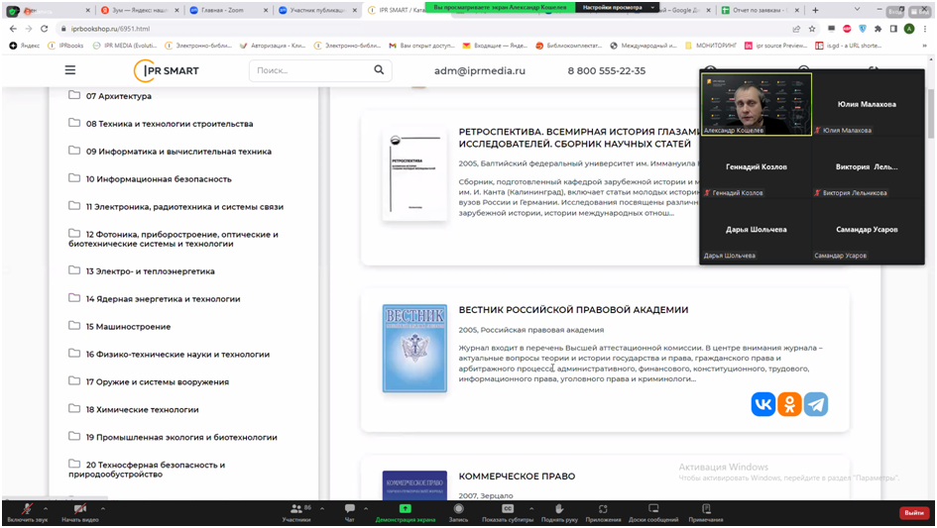This screenshot has height=528, width=937.
Task: Expand video options arrow beside Начать видео
Action: [103, 508]
